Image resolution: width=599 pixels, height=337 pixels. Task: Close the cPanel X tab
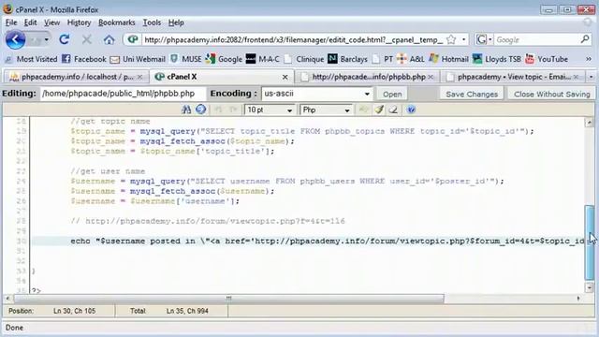[x=285, y=77]
